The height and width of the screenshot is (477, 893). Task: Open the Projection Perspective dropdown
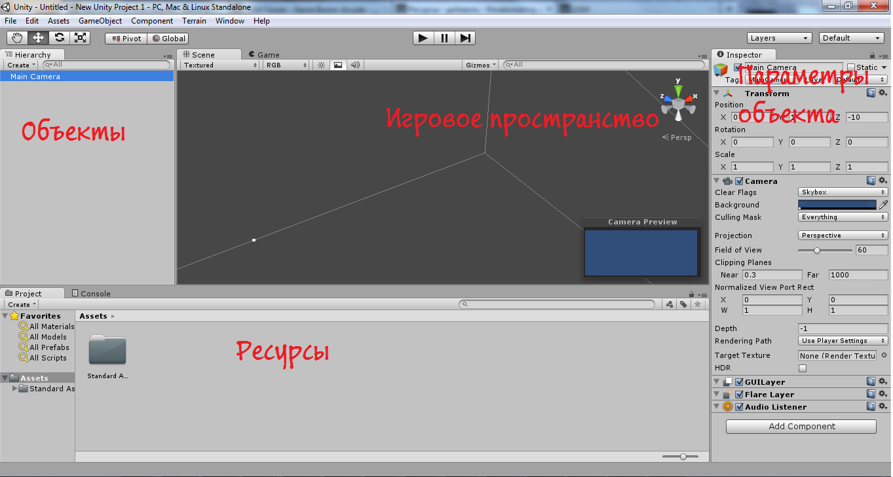pyautogui.click(x=843, y=236)
